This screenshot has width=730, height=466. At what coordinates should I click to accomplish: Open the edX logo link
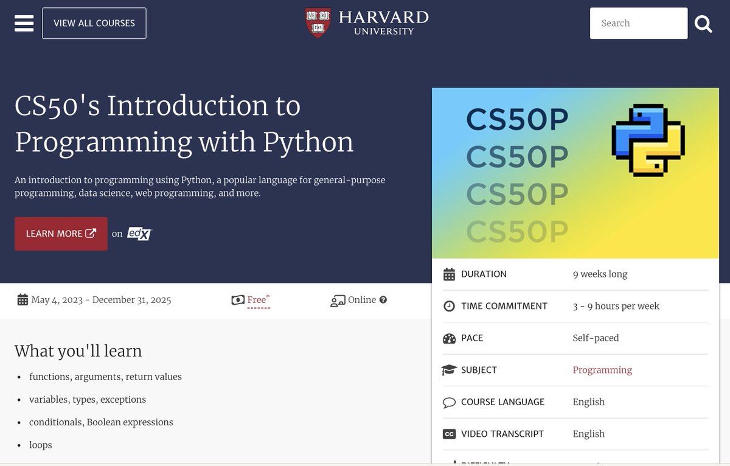click(x=139, y=234)
